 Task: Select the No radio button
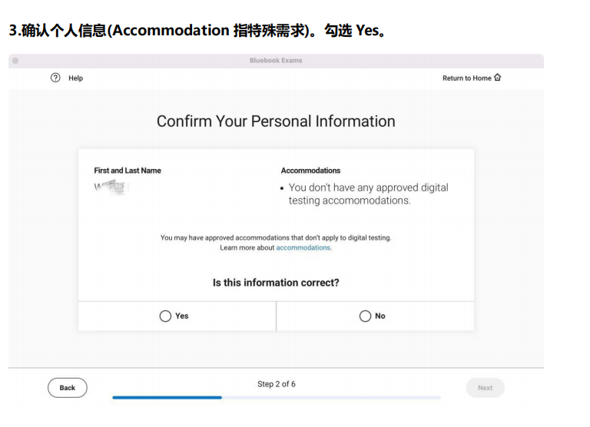[365, 316]
